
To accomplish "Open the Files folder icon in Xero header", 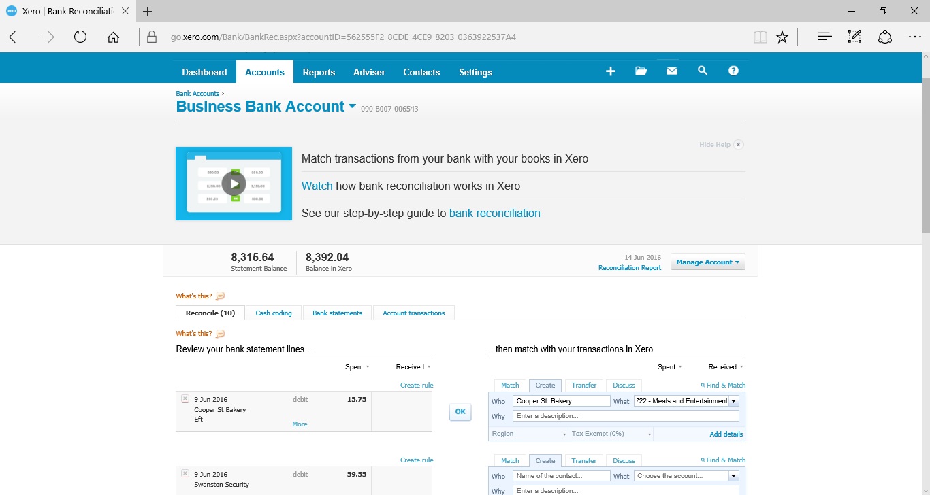I will 641,71.
